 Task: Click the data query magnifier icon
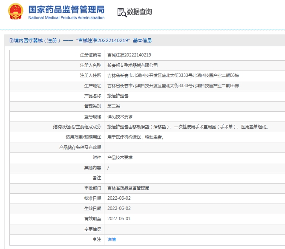pyautogui.click(x=122, y=13)
